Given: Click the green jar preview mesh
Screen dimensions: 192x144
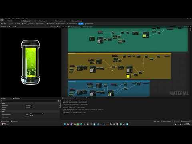Looking at the screenshot, I should coord(30,62).
